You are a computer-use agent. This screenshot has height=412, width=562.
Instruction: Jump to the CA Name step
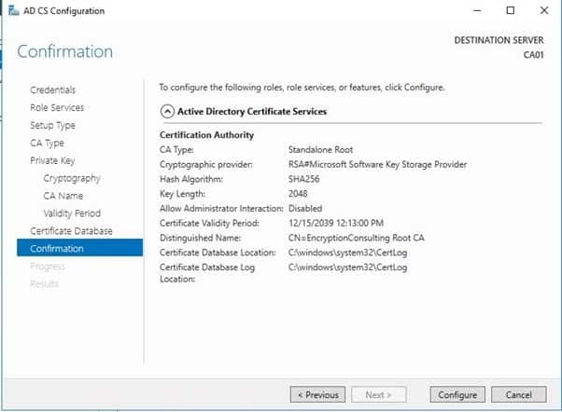click(63, 196)
